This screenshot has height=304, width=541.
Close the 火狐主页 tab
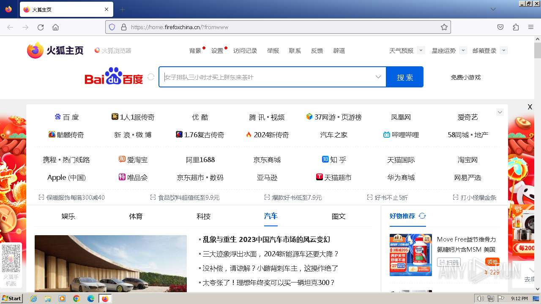tap(107, 9)
